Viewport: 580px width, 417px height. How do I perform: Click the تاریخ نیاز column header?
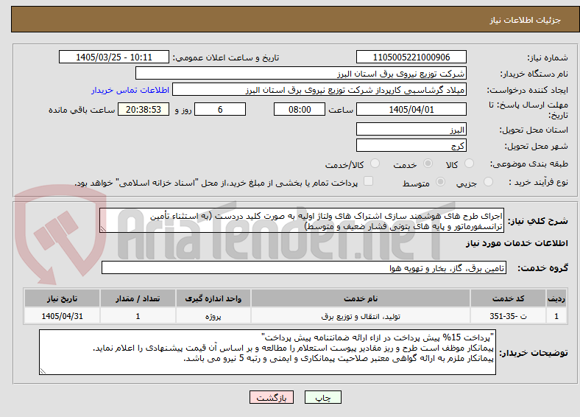tap(62, 298)
